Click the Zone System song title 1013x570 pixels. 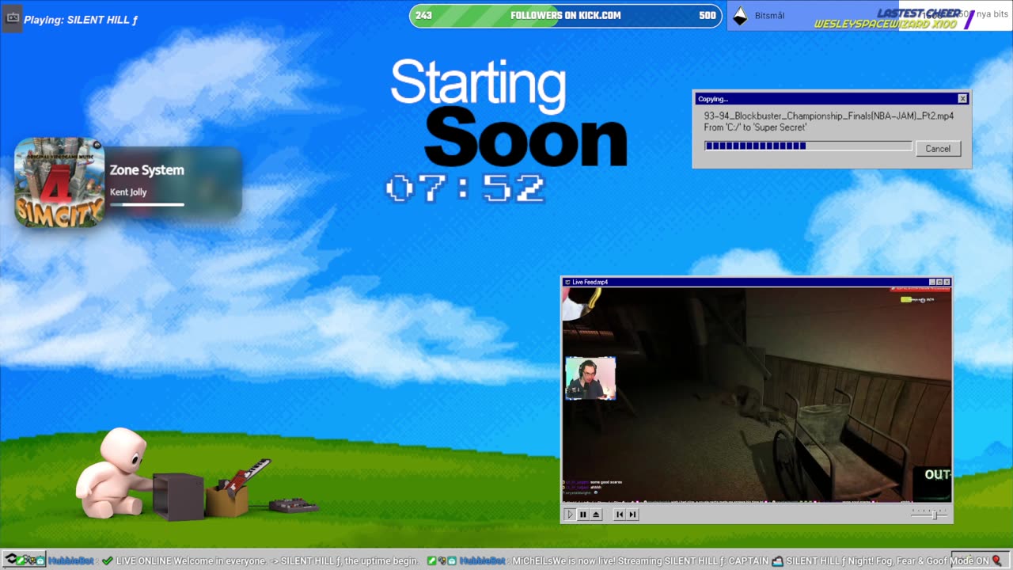[146, 170]
